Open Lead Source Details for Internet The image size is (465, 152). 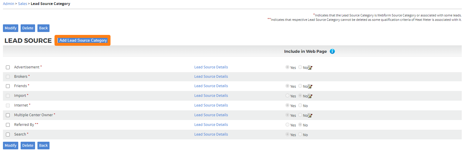point(211,105)
